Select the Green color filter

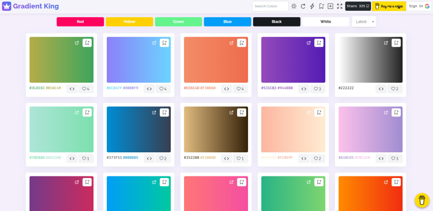click(x=179, y=22)
